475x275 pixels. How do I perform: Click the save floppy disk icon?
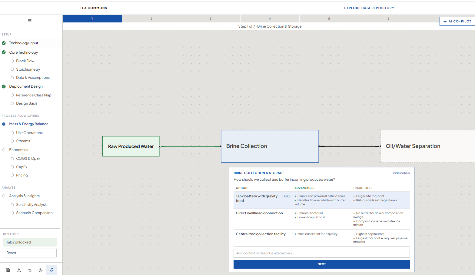pyautogui.click(x=8, y=270)
